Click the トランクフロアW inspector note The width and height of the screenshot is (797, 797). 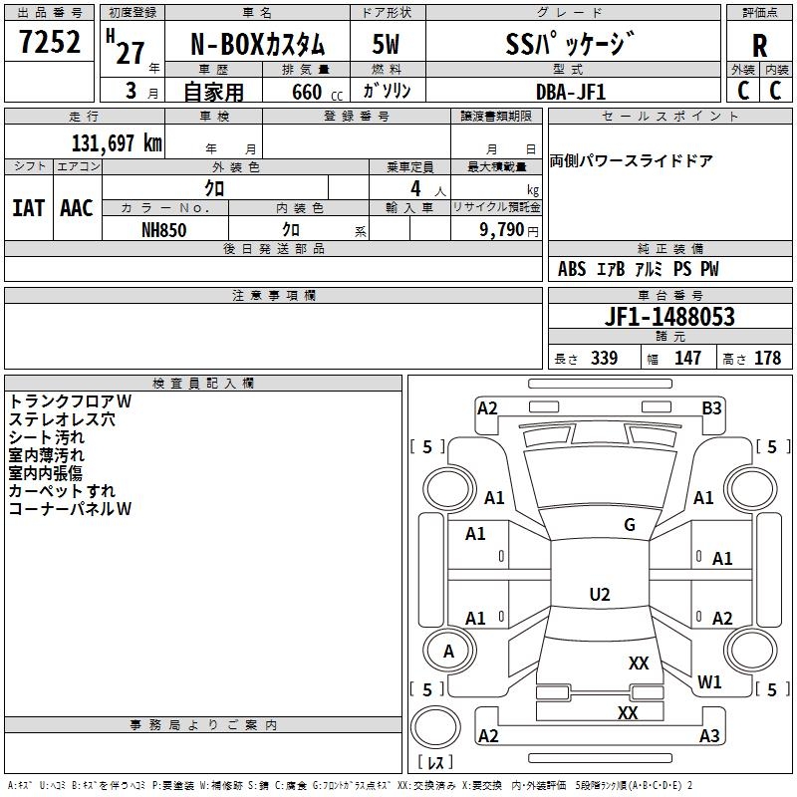(70, 401)
